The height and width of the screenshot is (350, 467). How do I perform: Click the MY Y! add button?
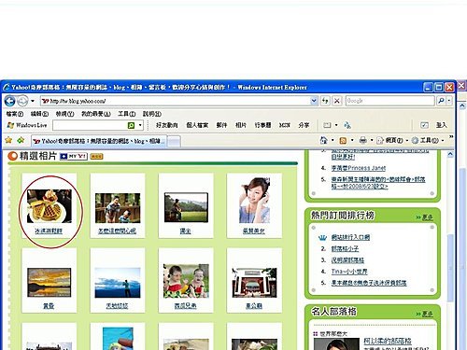click(74, 156)
